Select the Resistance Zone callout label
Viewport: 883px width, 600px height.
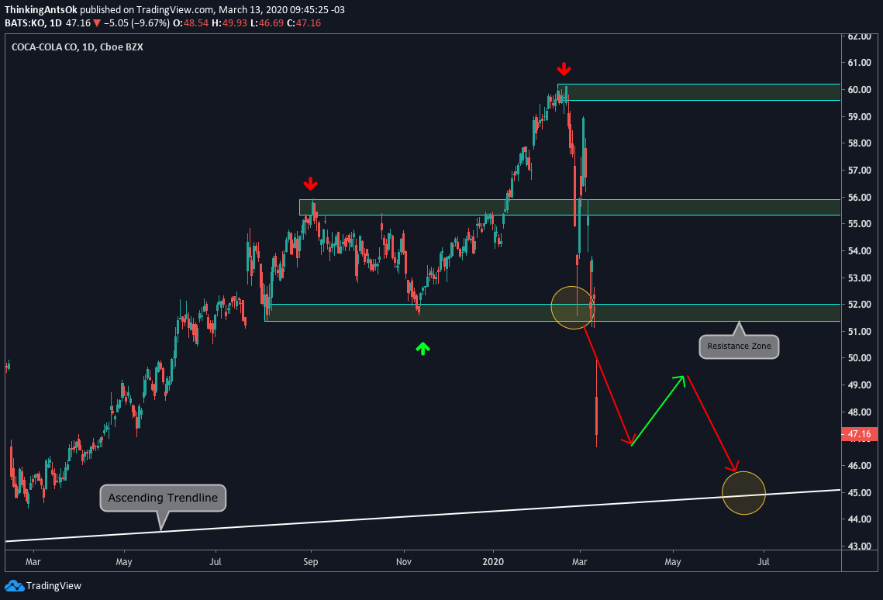[x=739, y=347]
